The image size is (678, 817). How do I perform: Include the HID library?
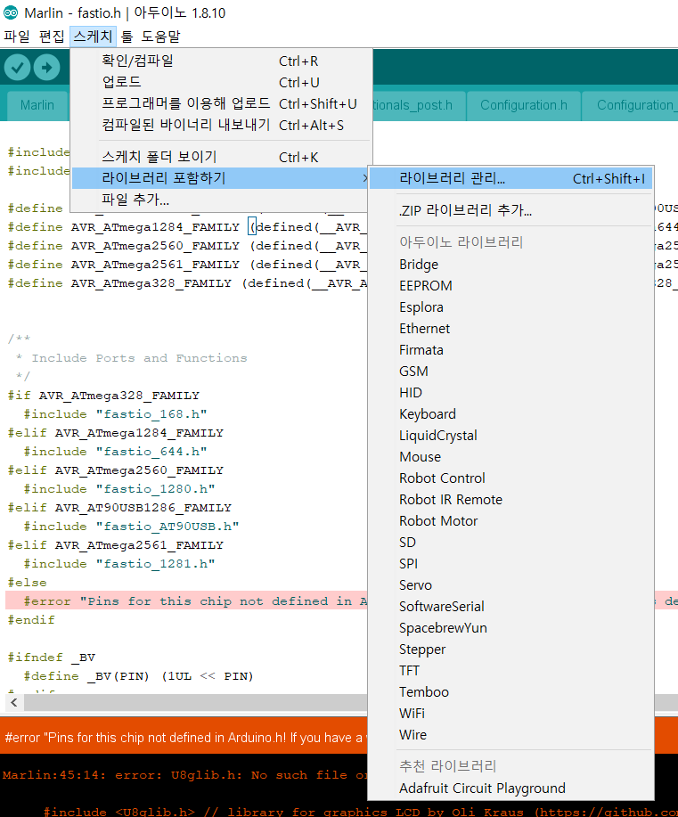[x=511, y=392]
